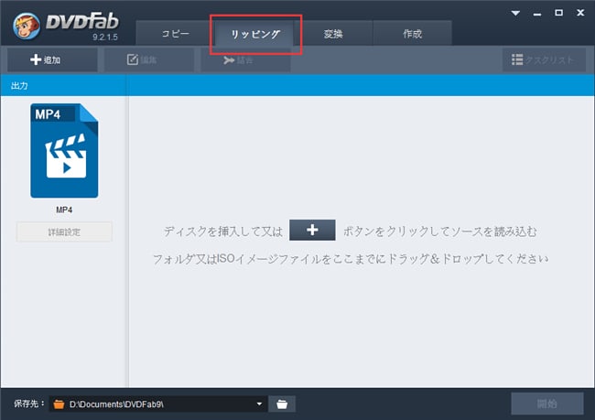Click the orange folder icon in save path

pos(59,404)
